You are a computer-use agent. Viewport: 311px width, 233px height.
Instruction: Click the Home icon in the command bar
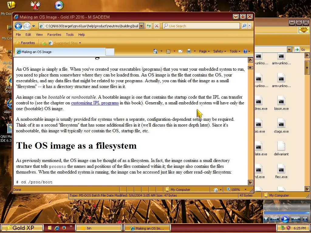tap(155, 51)
